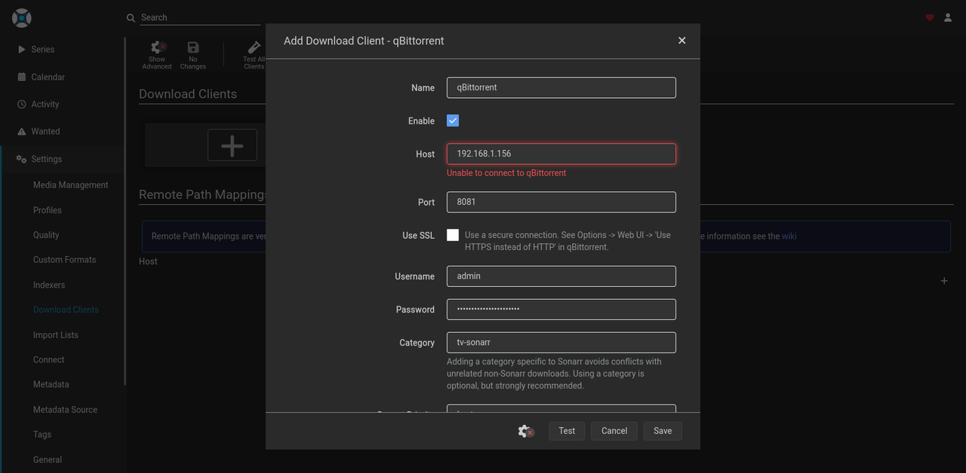
Task: Open the user account icon
Action: pyautogui.click(x=948, y=17)
